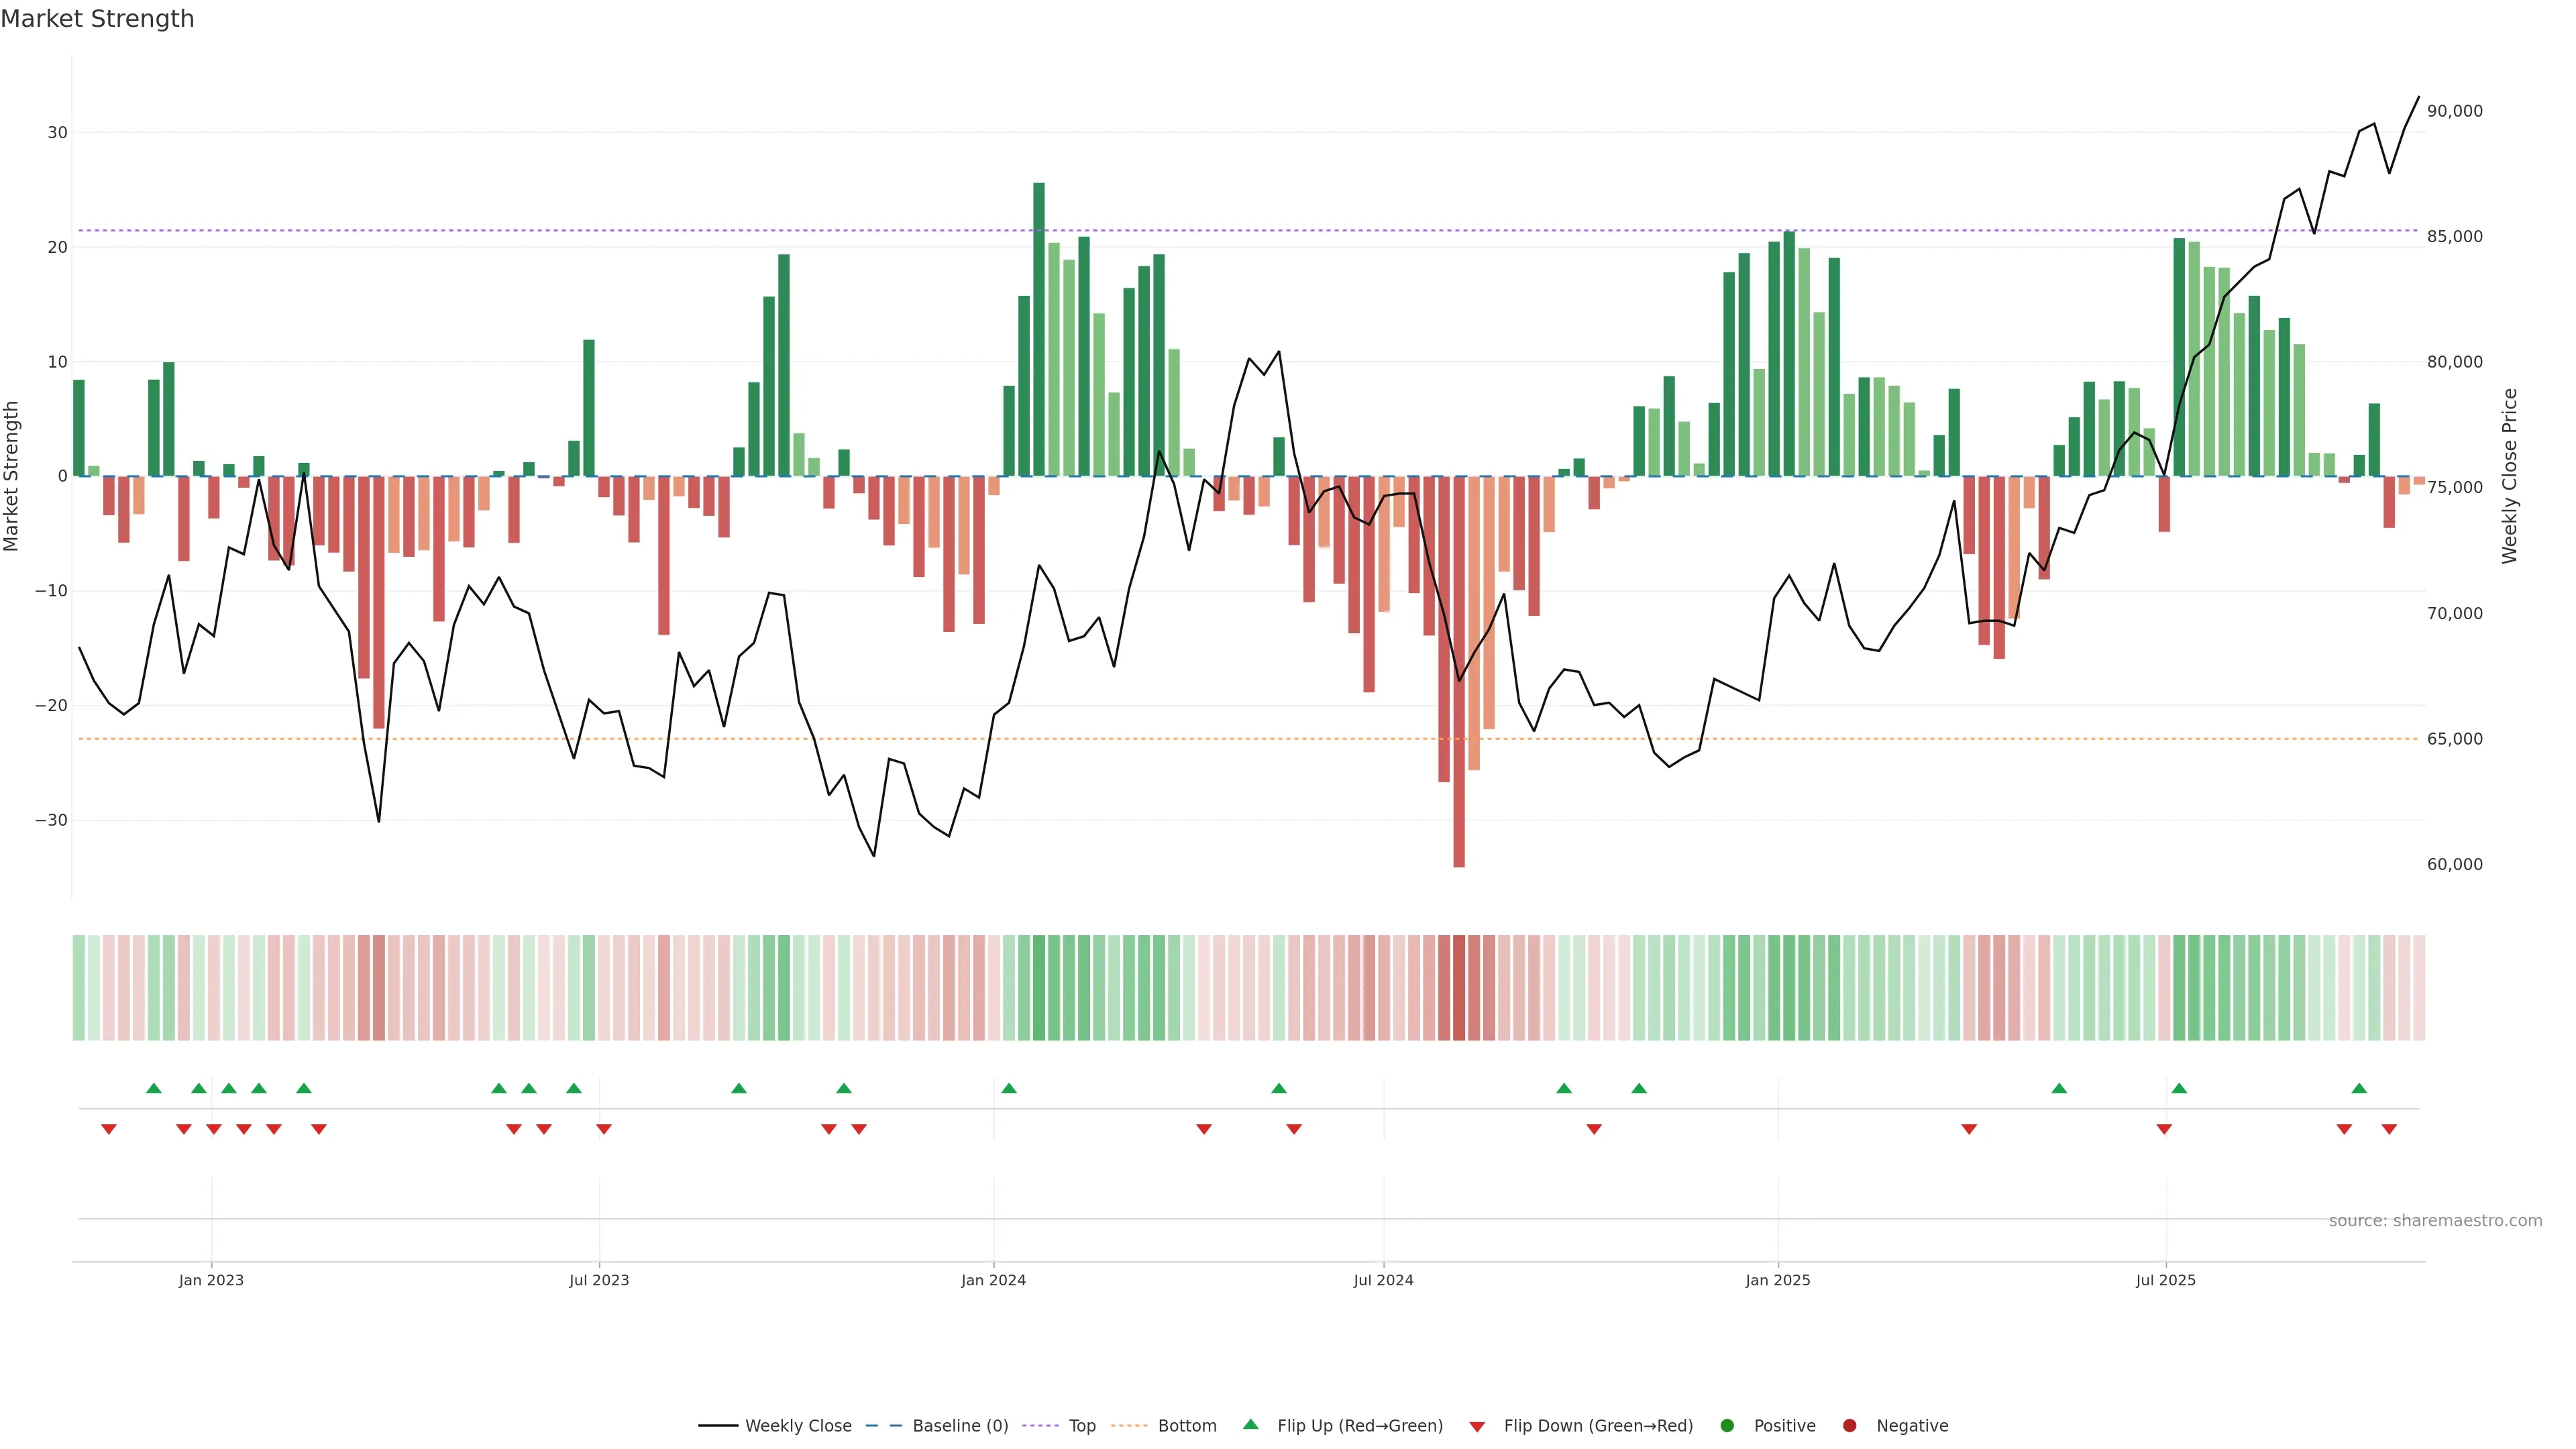Click the green Flip Up triangle legend icon
Screen dimensions: 2576x1449
click(1250, 1425)
